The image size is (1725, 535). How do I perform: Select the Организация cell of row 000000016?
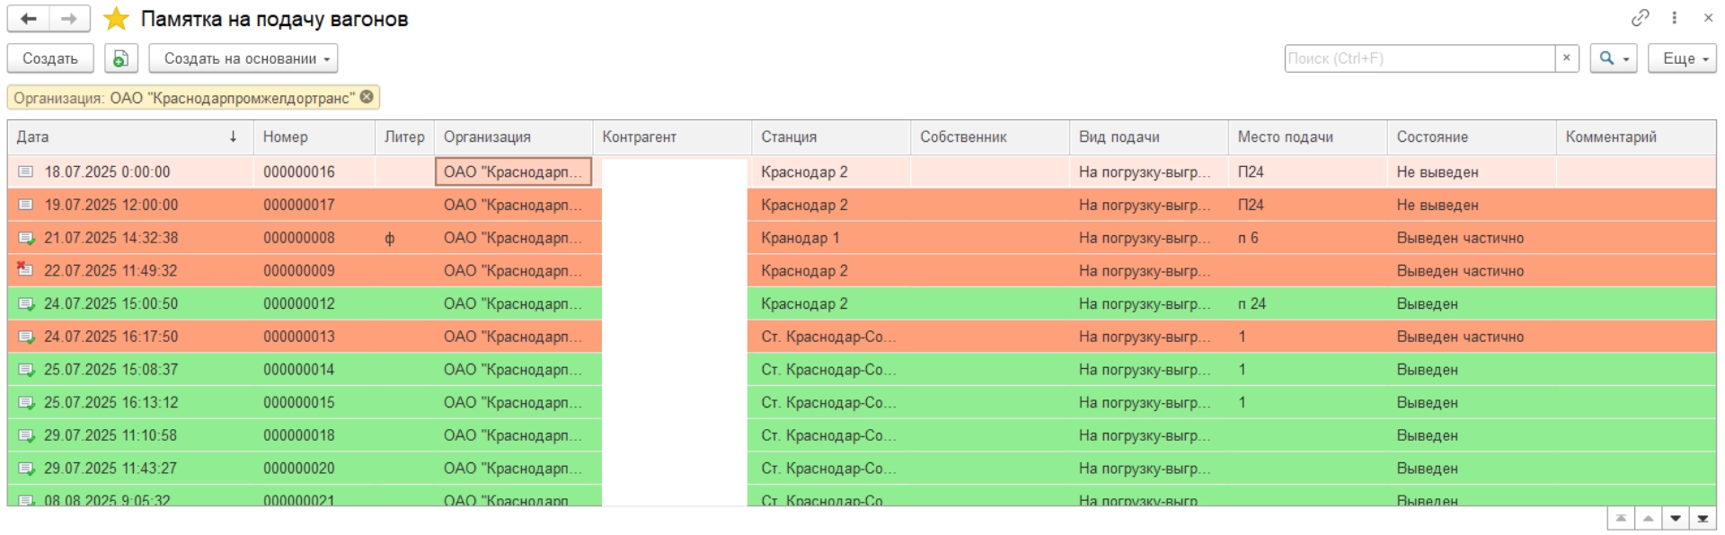tap(513, 171)
